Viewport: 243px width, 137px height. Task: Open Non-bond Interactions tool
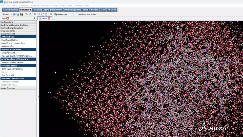pyautogui.click(x=88, y=14)
